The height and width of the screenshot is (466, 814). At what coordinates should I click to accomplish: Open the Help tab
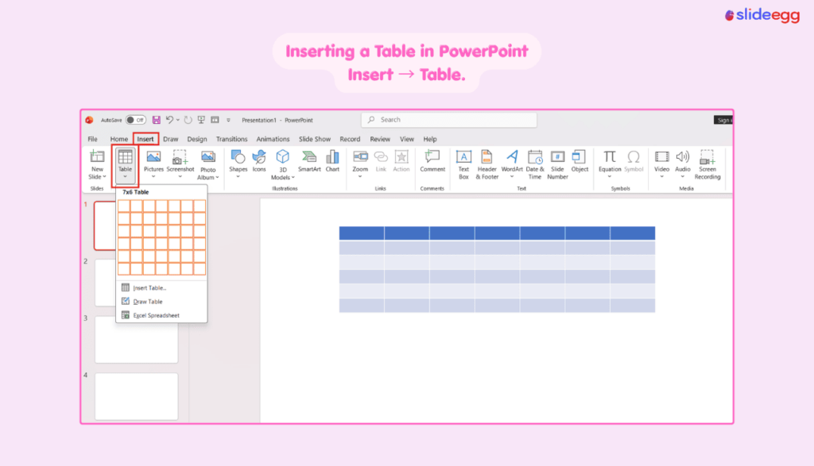point(430,139)
